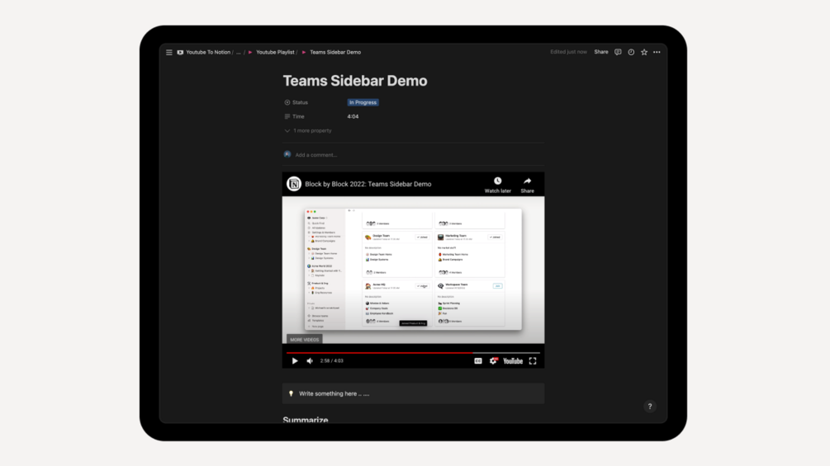Click the Summarize heading
The width and height of the screenshot is (830, 466).
306,420
